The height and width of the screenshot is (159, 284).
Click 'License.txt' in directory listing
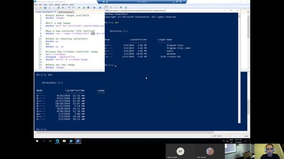pyautogui.click(x=174, y=57)
